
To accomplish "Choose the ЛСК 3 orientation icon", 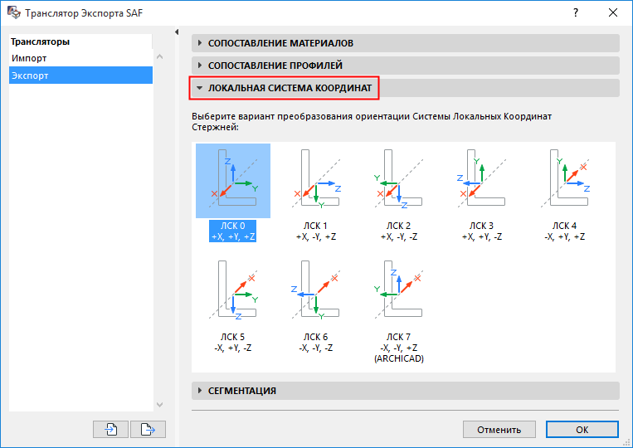I will 482,180.
